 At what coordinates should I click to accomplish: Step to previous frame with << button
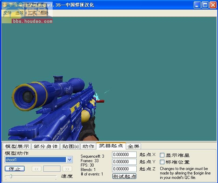(x=37, y=169)
